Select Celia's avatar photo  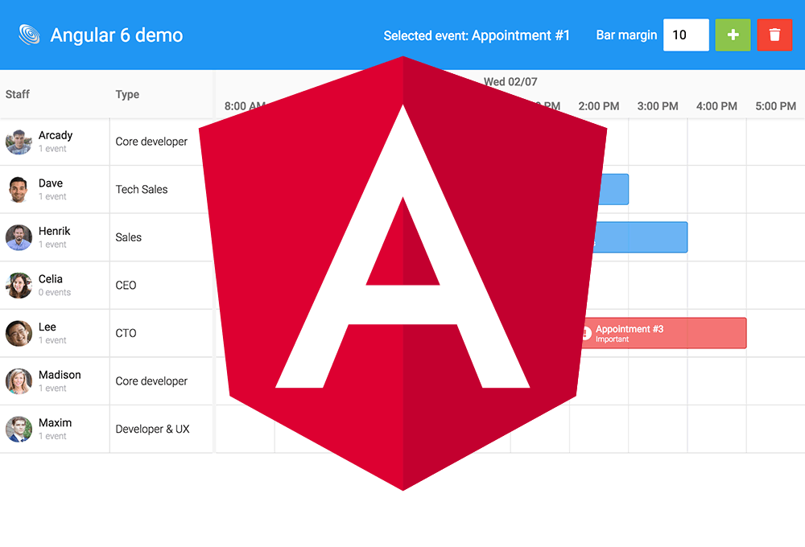tap(19, 286)
